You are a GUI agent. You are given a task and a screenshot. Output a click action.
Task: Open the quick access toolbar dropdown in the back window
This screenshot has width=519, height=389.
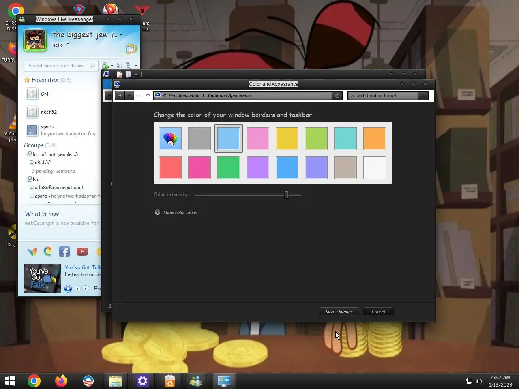pos(136,75)
